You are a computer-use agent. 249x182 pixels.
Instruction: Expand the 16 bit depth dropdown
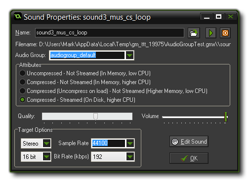46,157
